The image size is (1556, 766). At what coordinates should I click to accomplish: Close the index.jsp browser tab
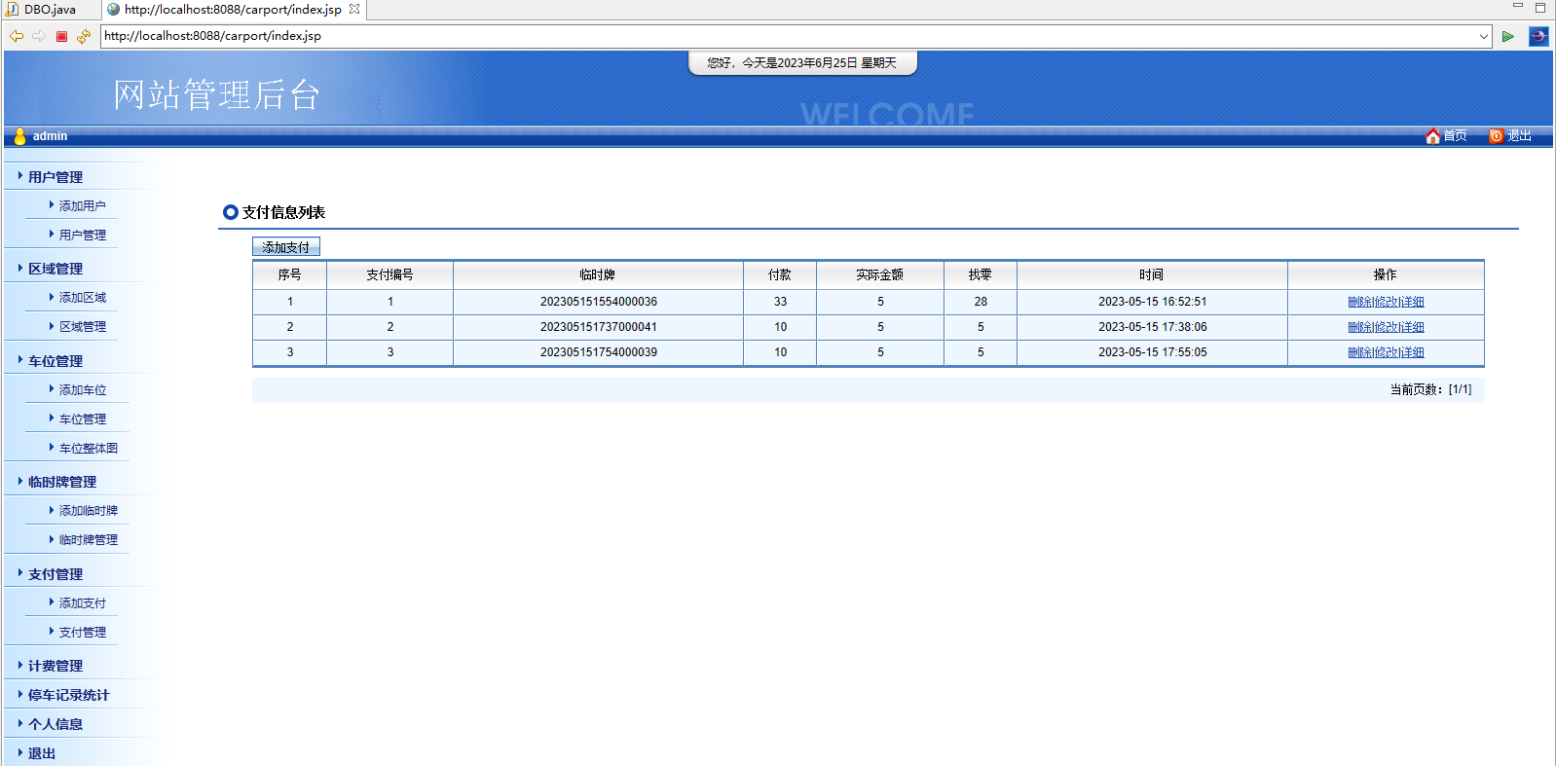point(354,9)
